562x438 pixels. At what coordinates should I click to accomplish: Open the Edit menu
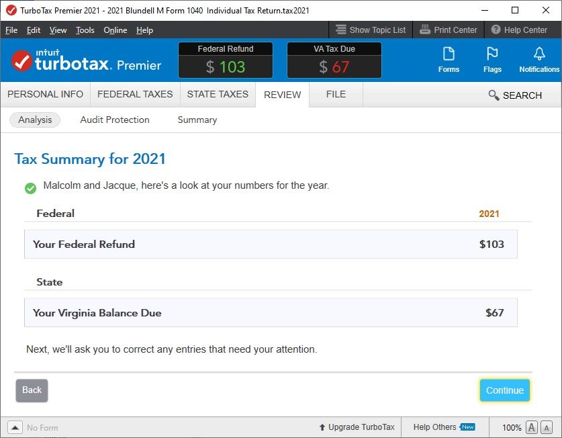click(x=34, y=30)
